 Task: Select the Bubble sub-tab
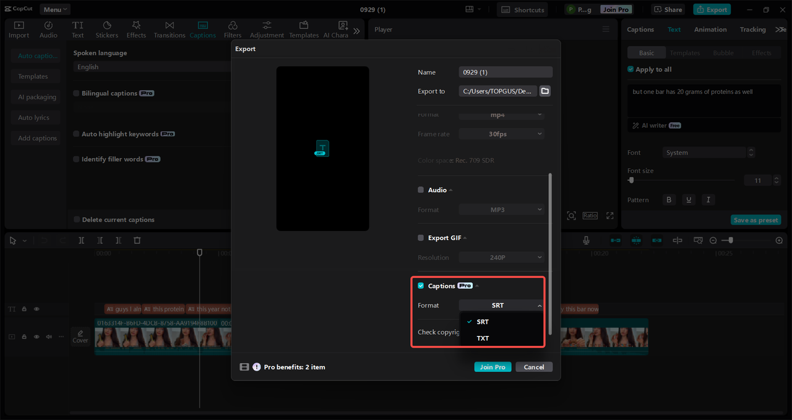723,53
